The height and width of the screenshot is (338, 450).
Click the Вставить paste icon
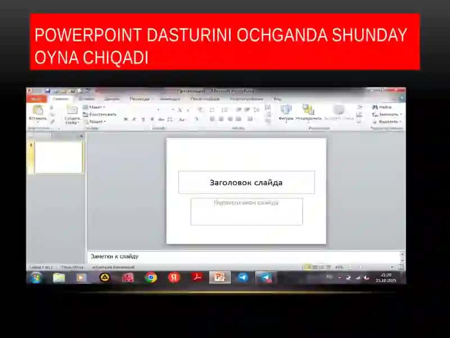coord(37,110)
